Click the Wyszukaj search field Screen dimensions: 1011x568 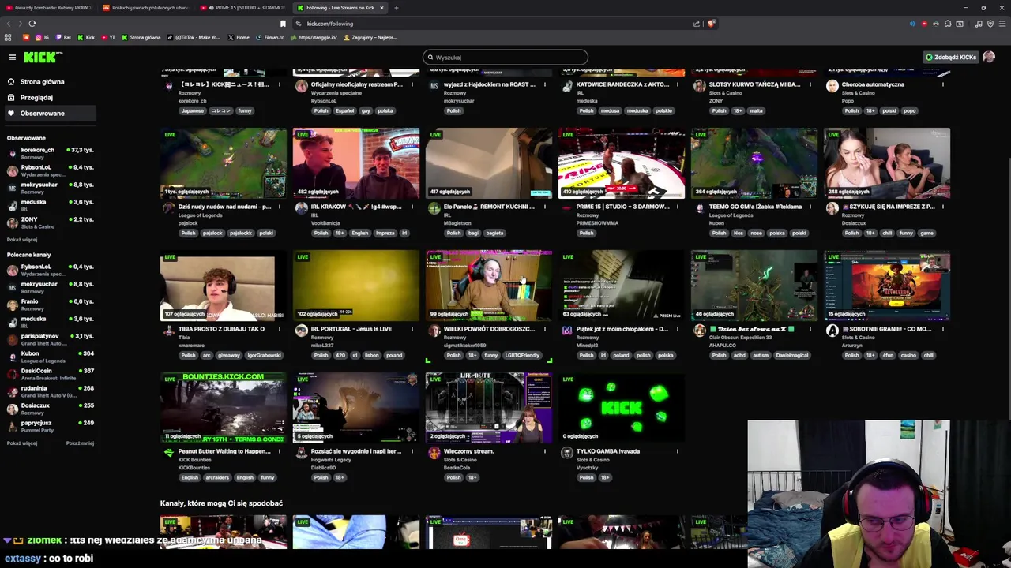[505, 57]
